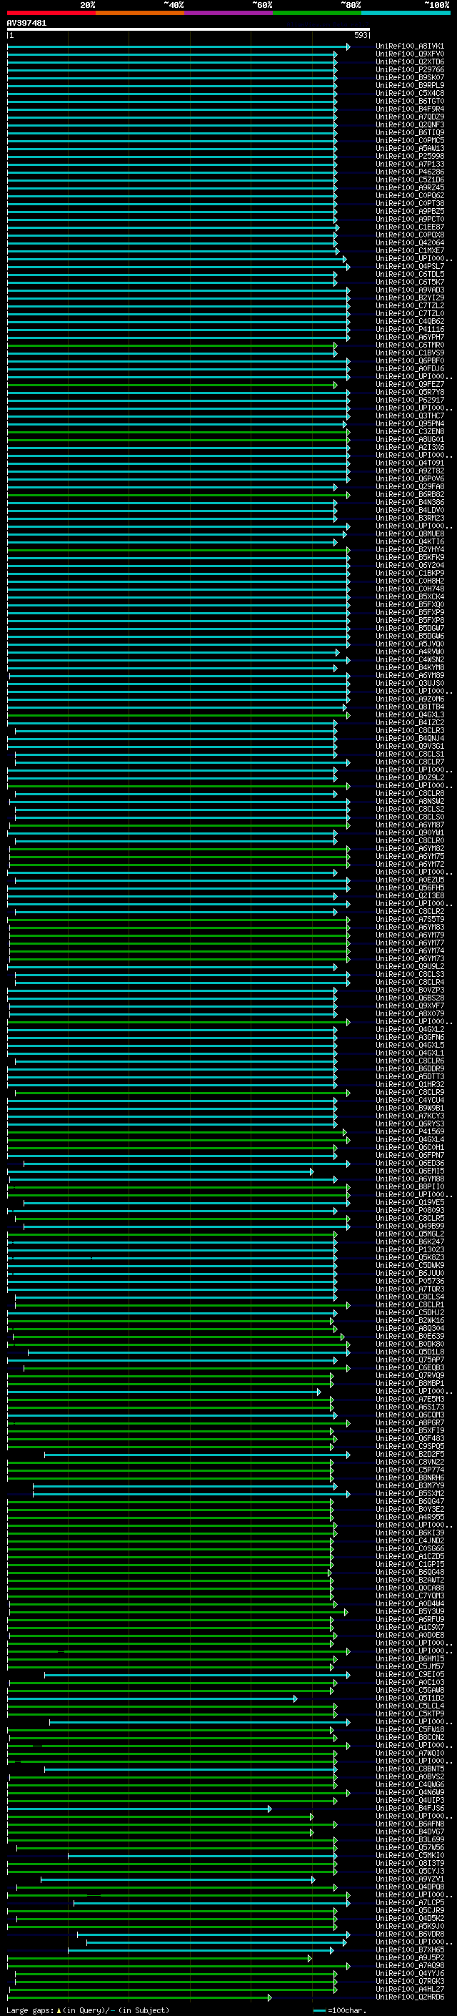
Task: Click the green ~80% identity legend segment
Action: pyautogui.click(x=316, y=13)
